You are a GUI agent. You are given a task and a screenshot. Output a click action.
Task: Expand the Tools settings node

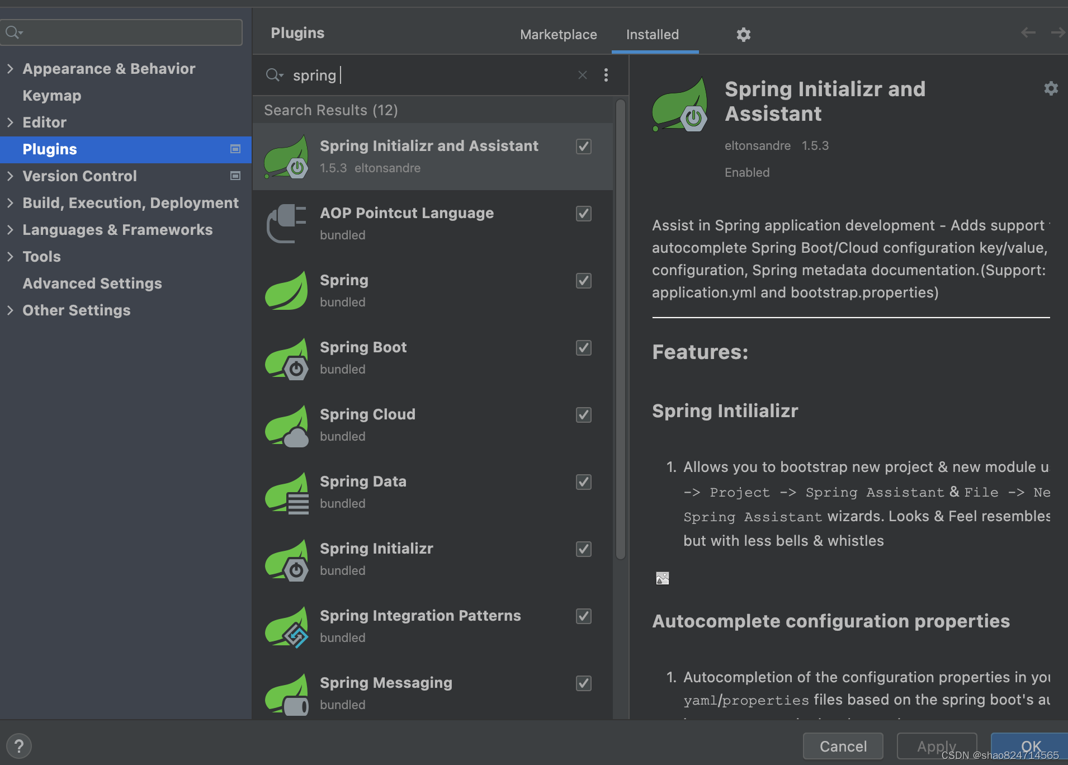[10, 256]
